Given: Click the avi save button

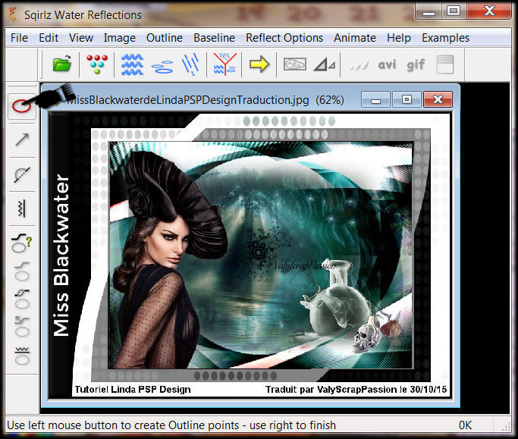Looking at the screenshot, I should pyautogui.click(x=387, y=64).
